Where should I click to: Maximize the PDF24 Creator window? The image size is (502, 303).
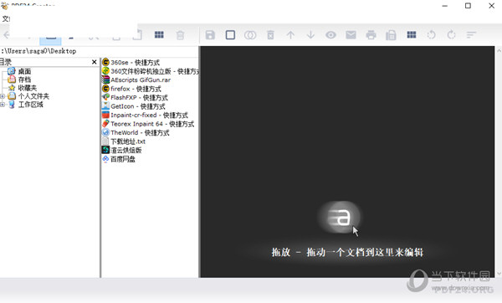coord(468,6)
